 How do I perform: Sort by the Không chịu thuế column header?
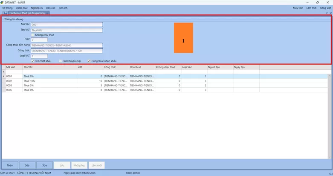coord(168,67)
